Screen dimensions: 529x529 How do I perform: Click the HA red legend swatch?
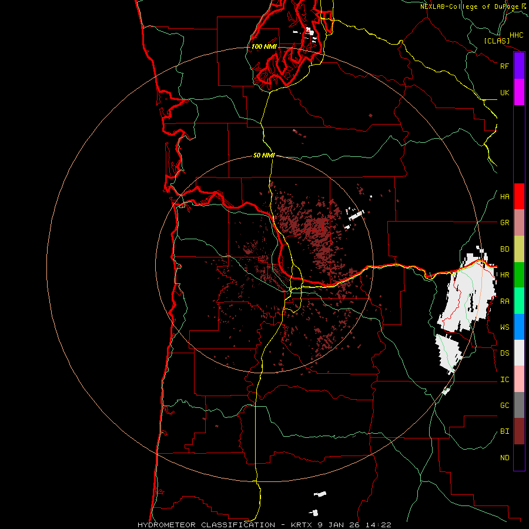[519, 196]
